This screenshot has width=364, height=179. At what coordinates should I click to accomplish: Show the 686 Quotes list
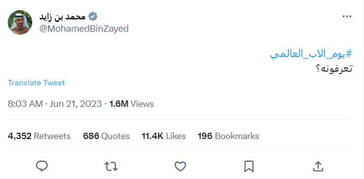click(106, 136)
